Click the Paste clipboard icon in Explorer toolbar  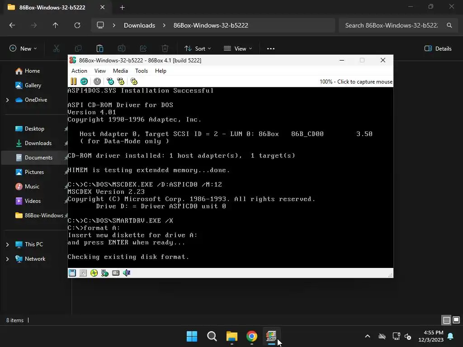(x=100, y=49)
